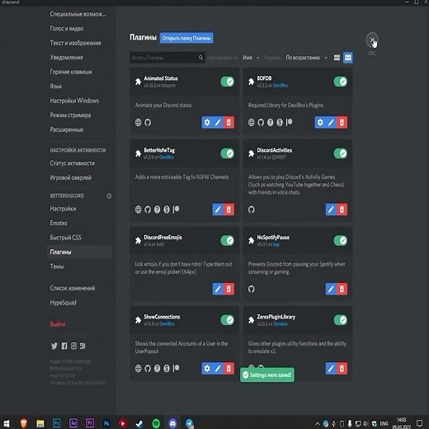Disable the BetterNsfwTag plugin
The width and height of the screenshot is (429, 429).
(228, 153)
